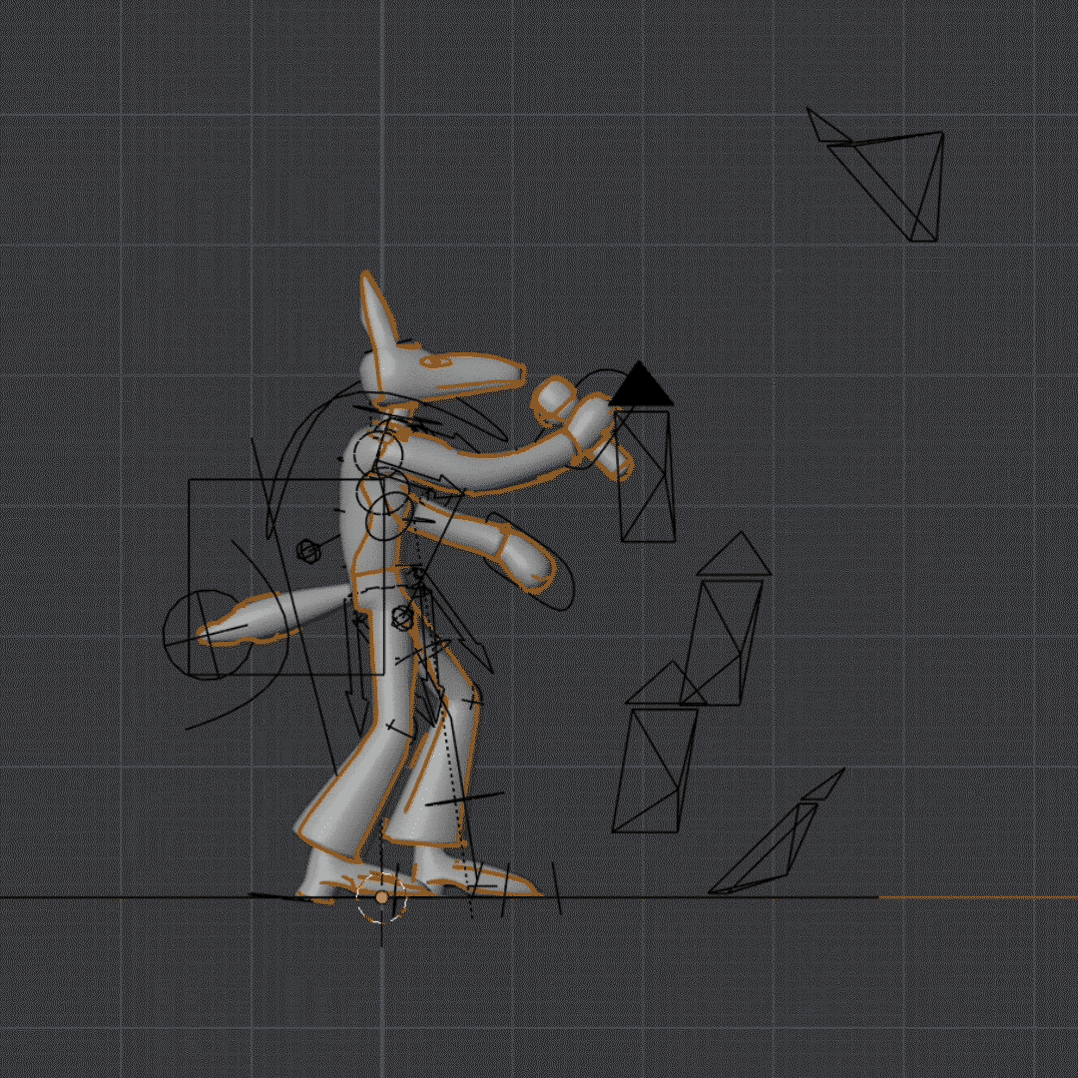The height and width of the screenshot is (1078, 1078).
Task: Select the front shoe on the ground
Action: [x=474, y=880]
